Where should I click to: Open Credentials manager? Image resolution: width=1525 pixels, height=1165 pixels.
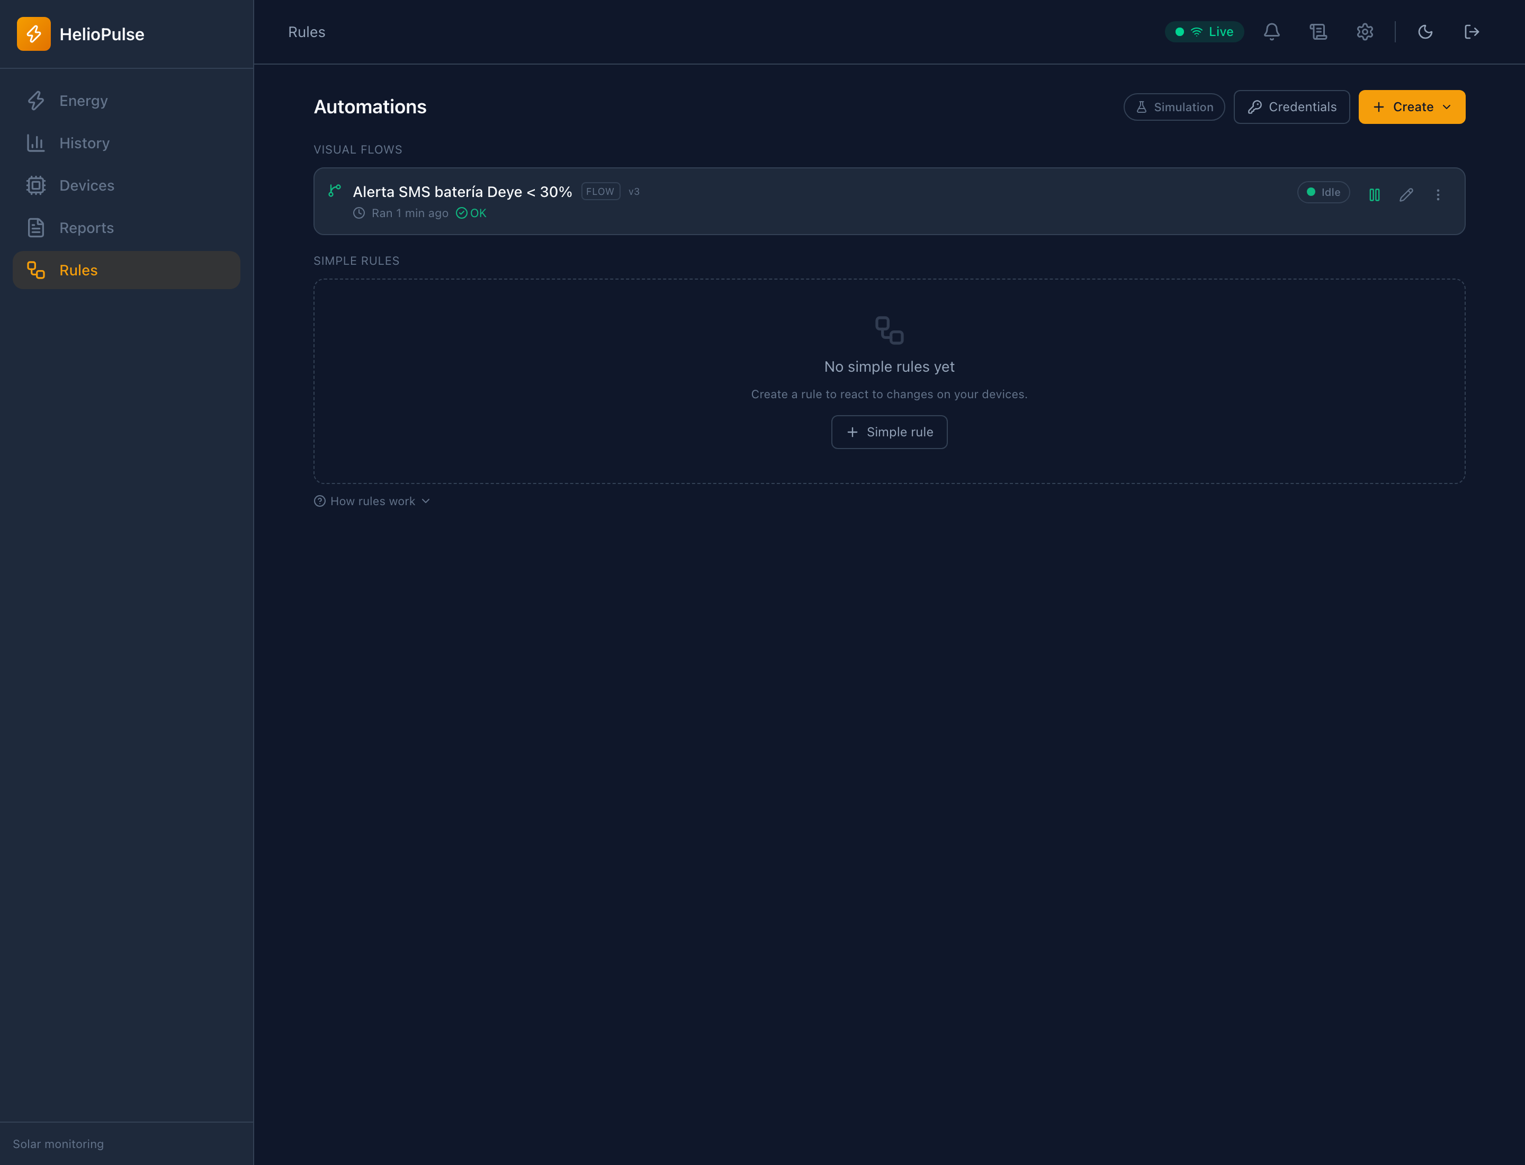point(1291,107)
